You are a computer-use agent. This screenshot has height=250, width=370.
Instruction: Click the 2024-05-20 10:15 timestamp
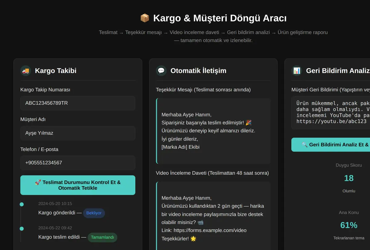pyautogui.click(x=55, y=204)
